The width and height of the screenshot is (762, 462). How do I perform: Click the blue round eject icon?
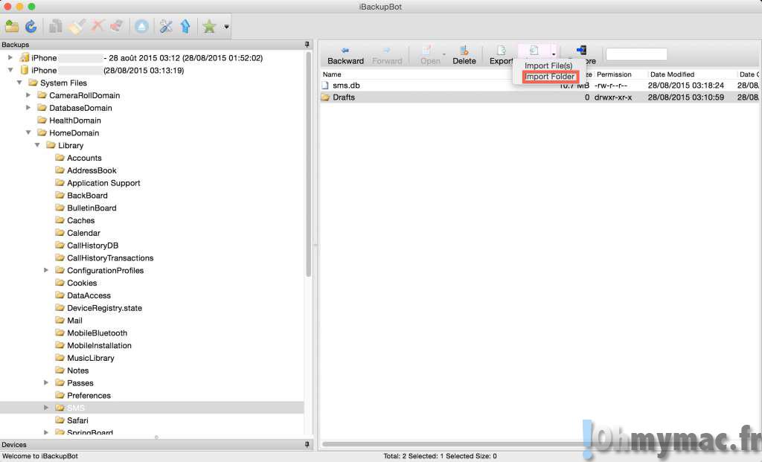pos(141,26)
